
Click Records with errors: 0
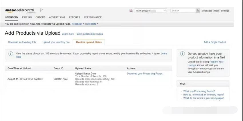pyautogui.click(x=87, y=84)
